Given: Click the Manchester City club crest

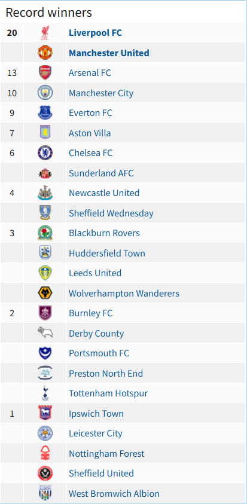Looking at the screenshot, I should coord(45,93).
